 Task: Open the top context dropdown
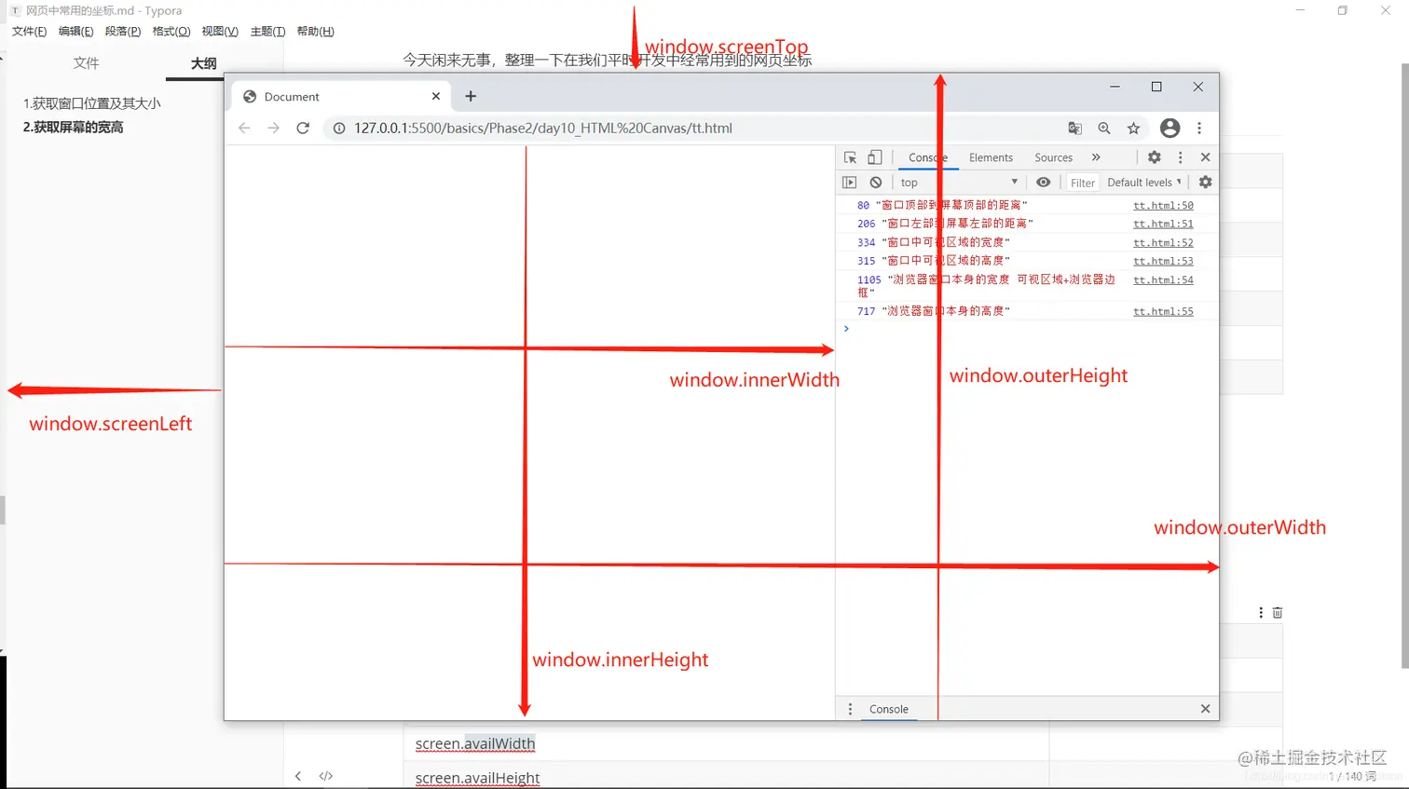[x=959, y=183]
